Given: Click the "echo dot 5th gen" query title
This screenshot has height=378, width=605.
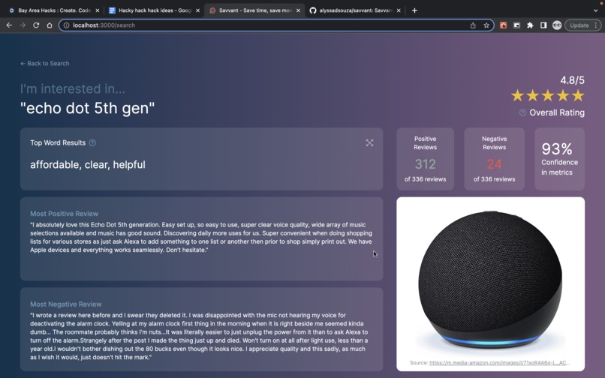Looking at the screenshot, I should point(87,109).
